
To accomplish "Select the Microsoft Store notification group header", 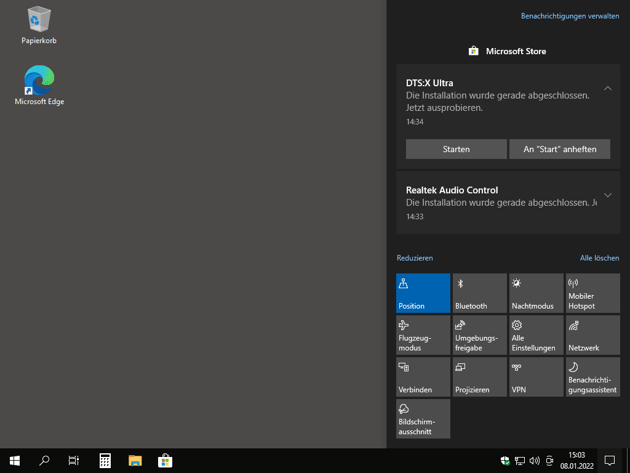I will tap(508, 51).
